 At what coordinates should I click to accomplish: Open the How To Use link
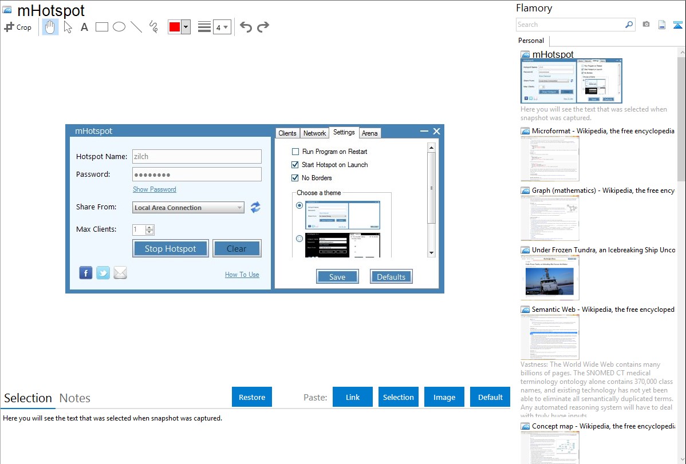click(x=242, y=275)
